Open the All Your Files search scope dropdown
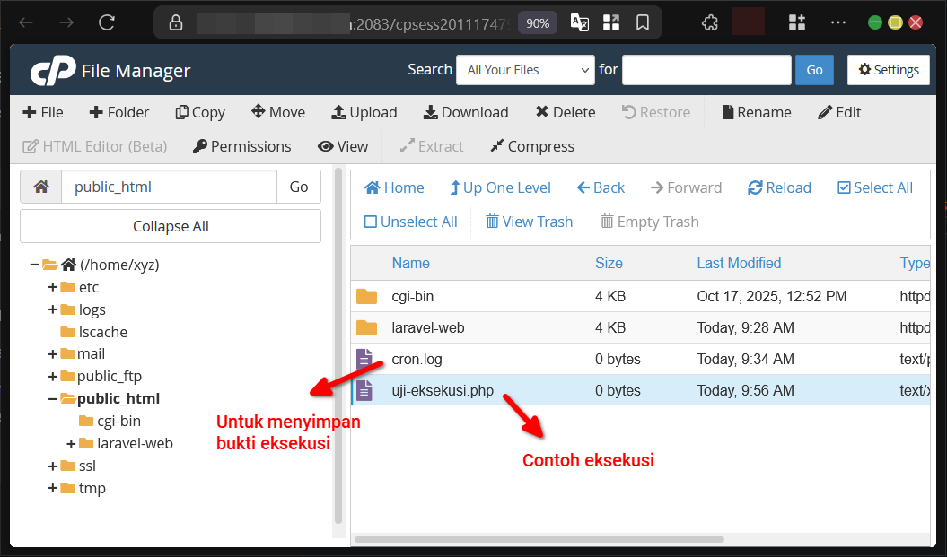947x557 pixels. point(525,69)
